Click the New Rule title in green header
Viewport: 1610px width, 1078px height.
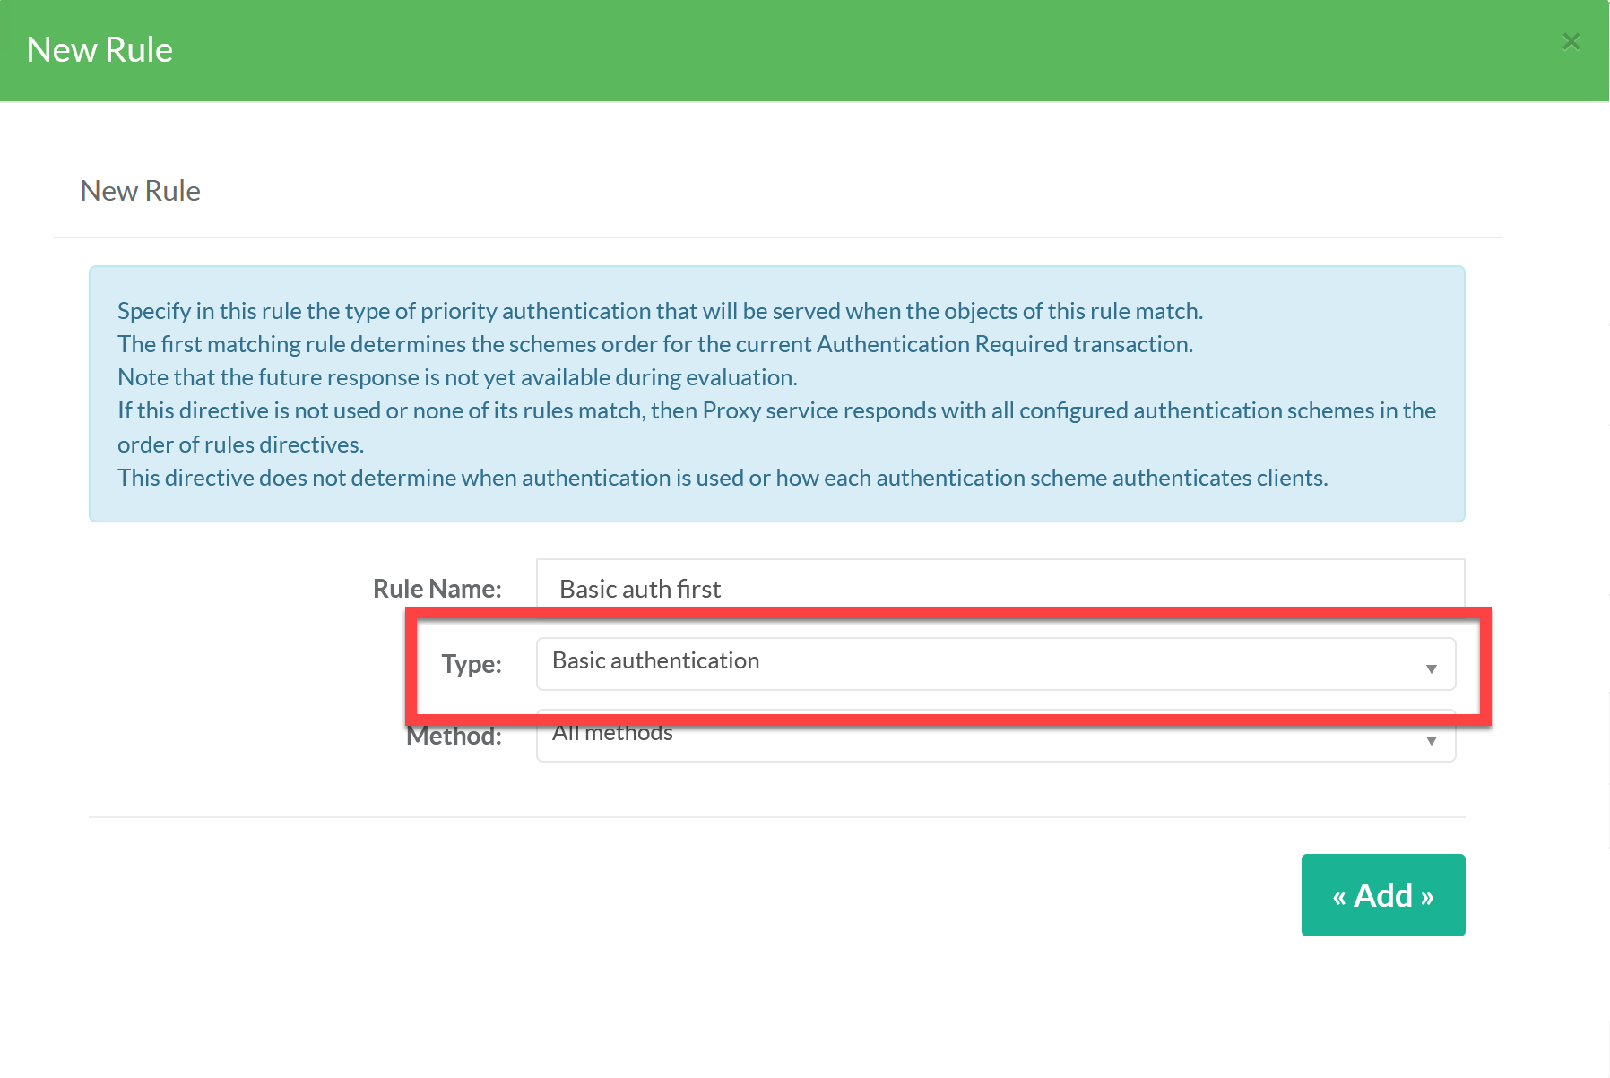point(100,50)
